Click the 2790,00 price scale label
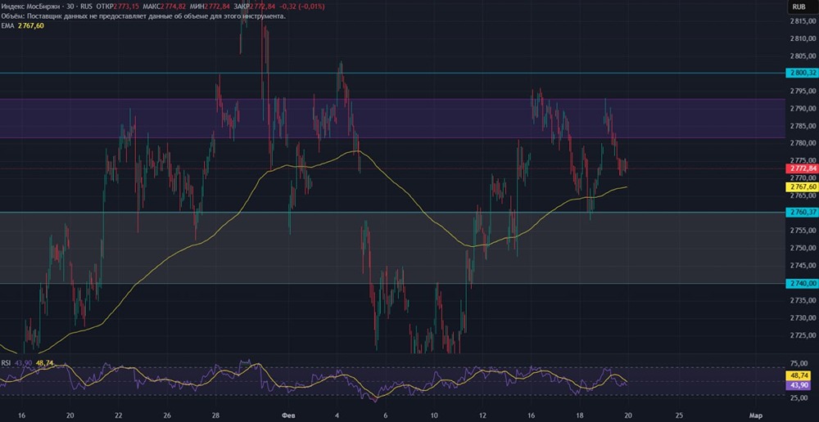This screenshot has height=422, width=819. point(803,109)
